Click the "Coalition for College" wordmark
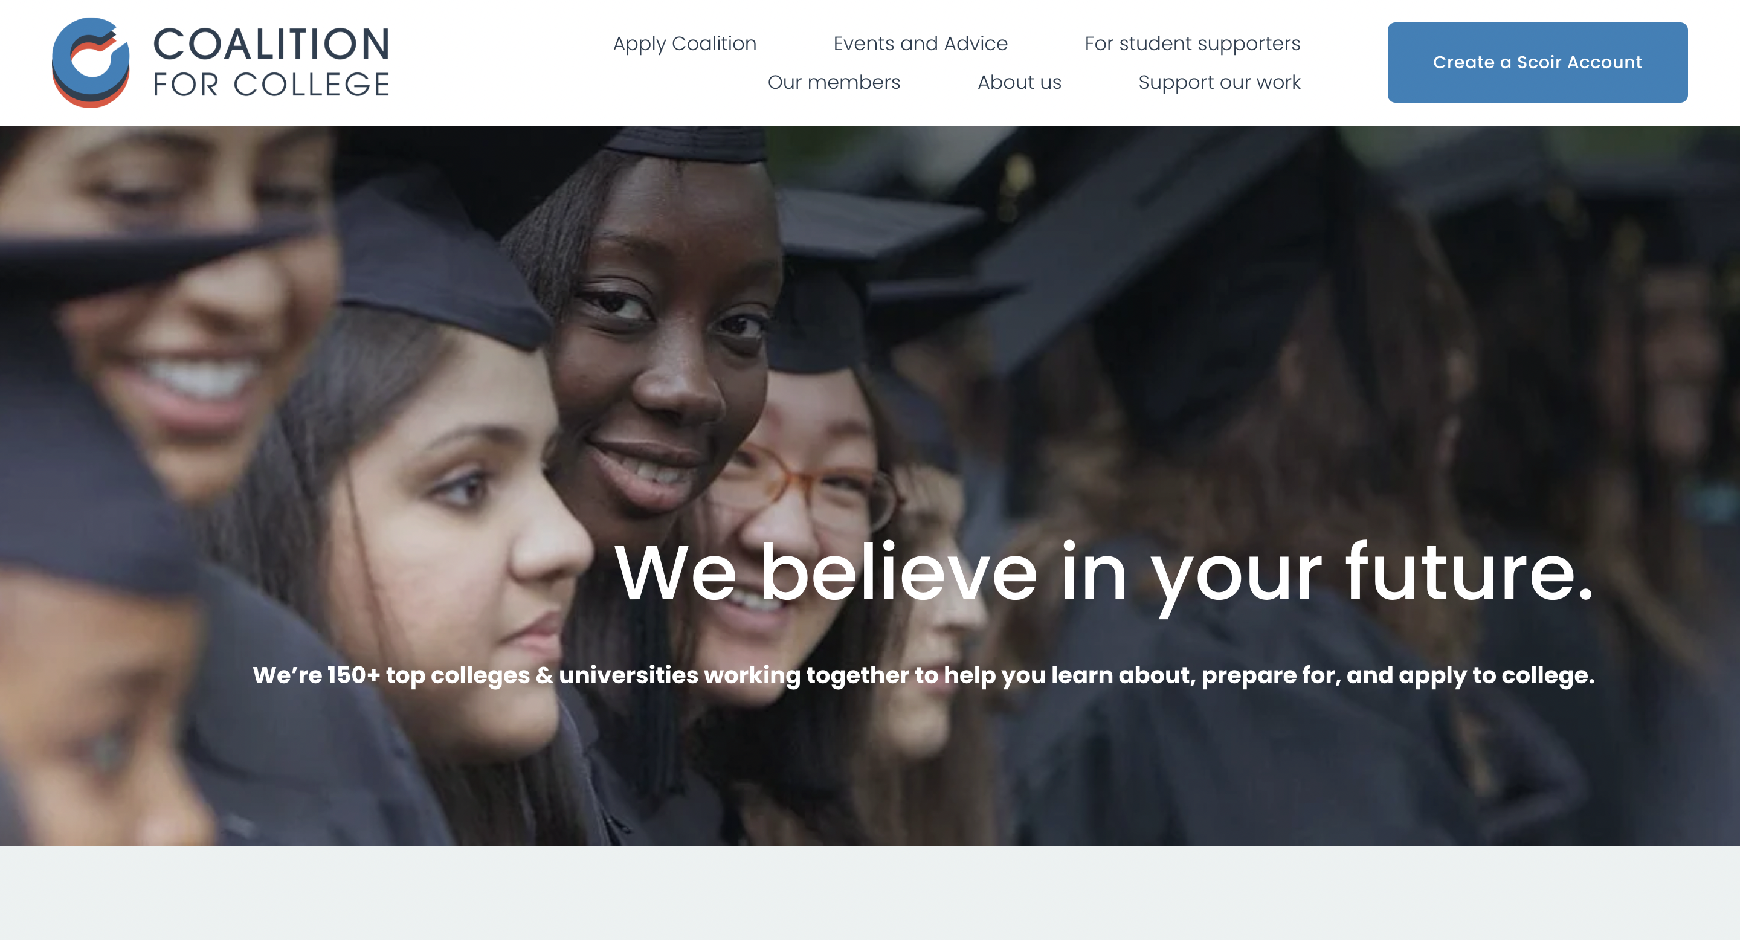The width and height of the screenshot is (1740, 940). pos(271,62)
